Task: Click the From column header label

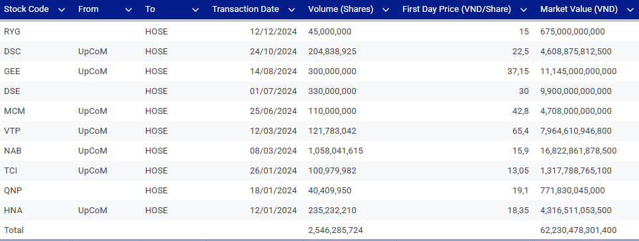Action: (x=88, y=9)
